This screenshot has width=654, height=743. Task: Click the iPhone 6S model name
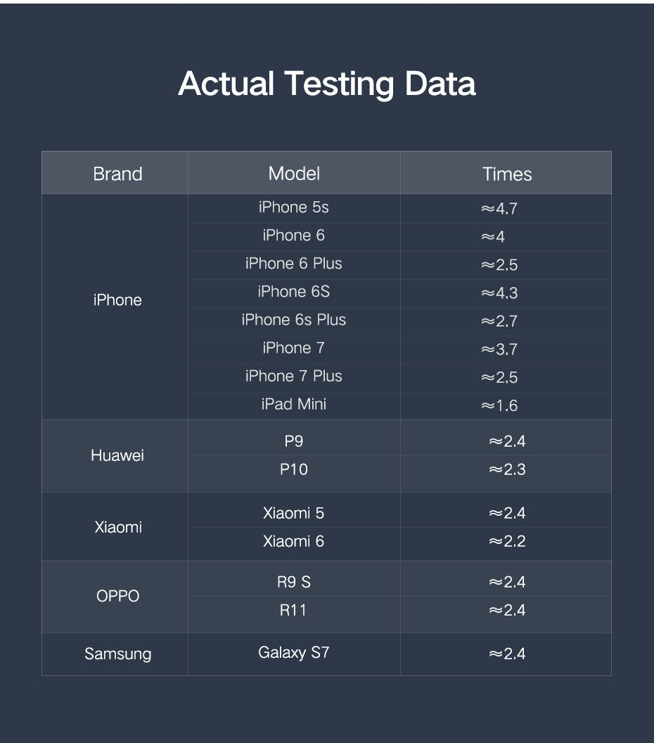click(x=294, y=292)
